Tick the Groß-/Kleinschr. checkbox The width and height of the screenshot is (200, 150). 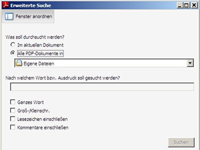click(x=13, y=110)
